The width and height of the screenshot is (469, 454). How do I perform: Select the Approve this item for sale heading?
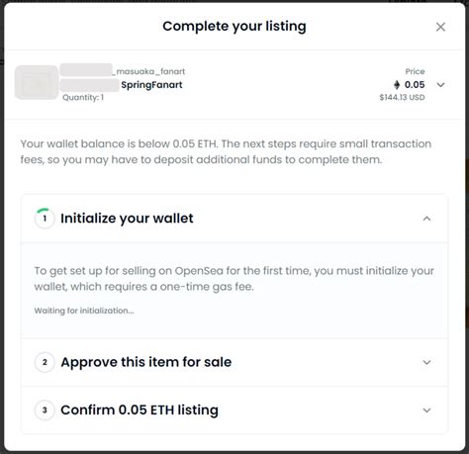tap(146, 362)
